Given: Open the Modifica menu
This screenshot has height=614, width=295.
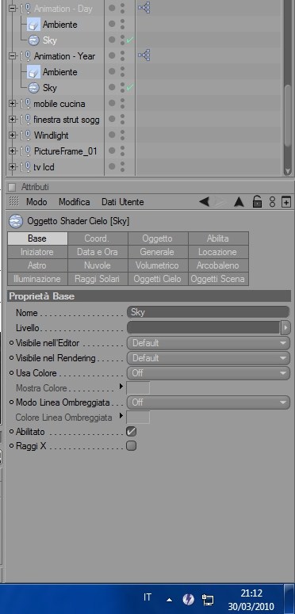Looking at the screenshot, I should click(74, 202).
